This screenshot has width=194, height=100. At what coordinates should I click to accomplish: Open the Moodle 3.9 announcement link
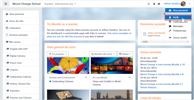[x=162, y=74]
